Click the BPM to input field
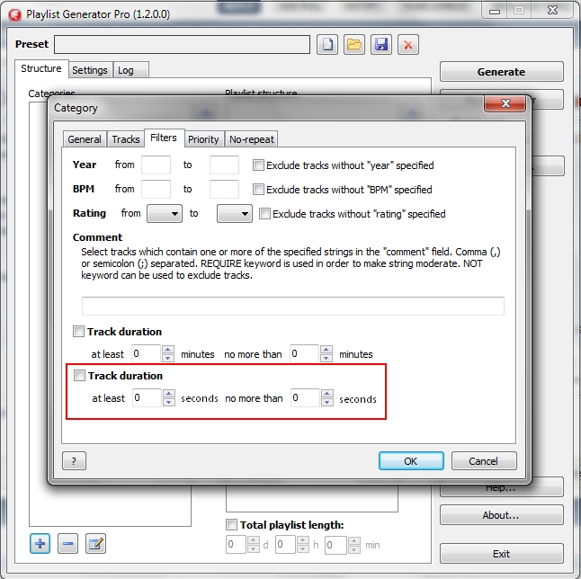This screenshot has height=579, width=581. [x=224, y=190]
